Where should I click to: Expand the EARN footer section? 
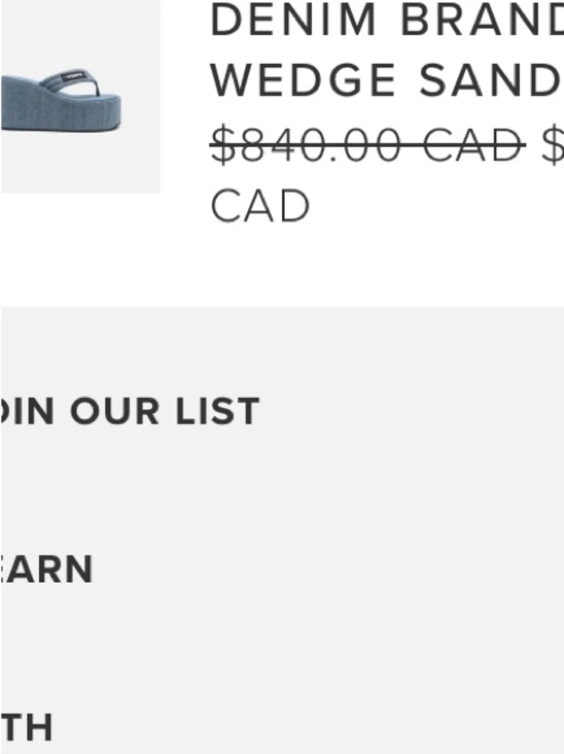point(48,570)
